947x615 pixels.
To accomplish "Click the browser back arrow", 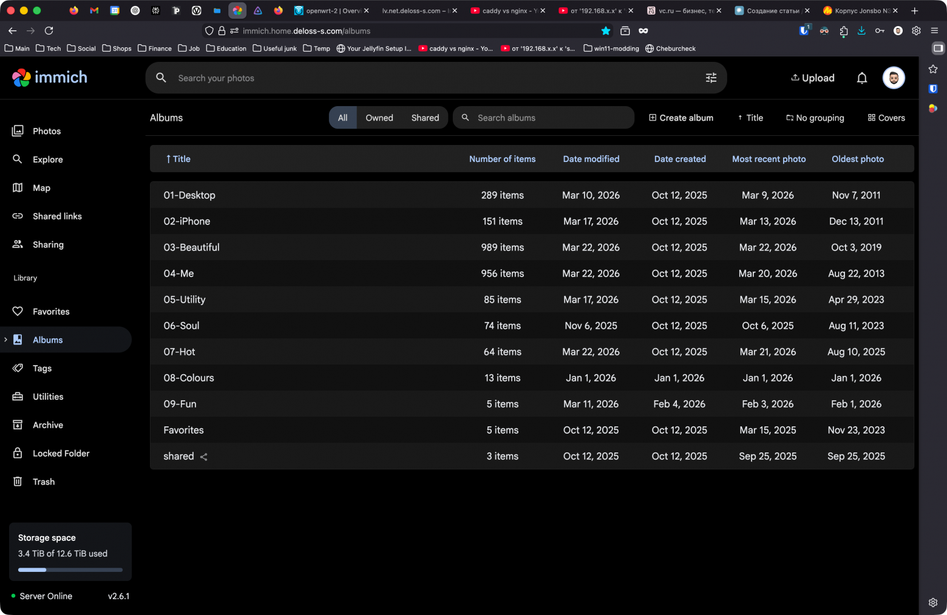I will click(12, 31).
